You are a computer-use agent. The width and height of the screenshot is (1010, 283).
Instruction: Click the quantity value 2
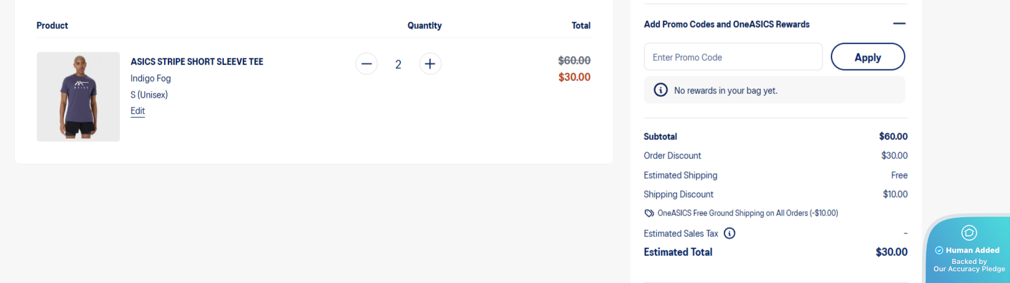399,64
